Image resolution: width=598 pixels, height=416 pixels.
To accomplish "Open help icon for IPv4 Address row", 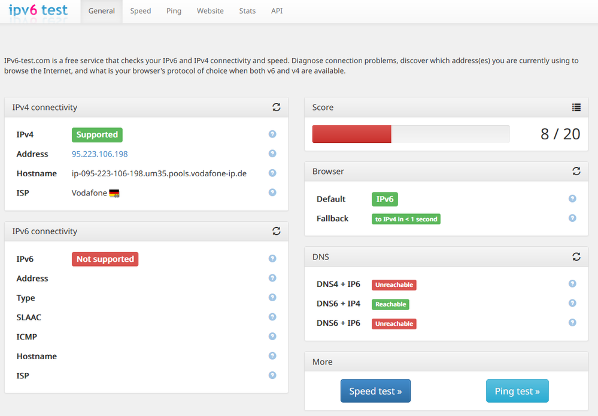I will [272, 154].
